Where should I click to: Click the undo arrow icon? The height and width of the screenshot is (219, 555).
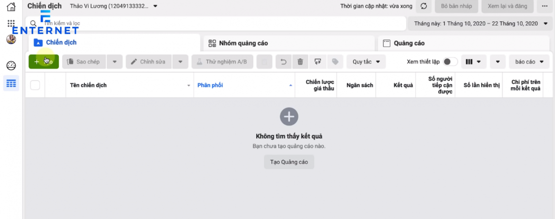click(284, 62)
